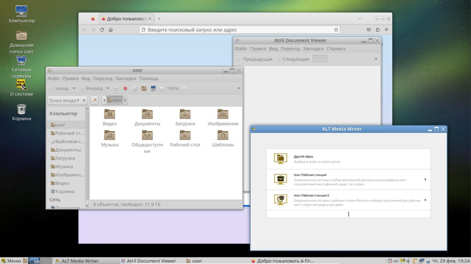Bookmark page with the Firefox star icon

(x=336, y=30)
